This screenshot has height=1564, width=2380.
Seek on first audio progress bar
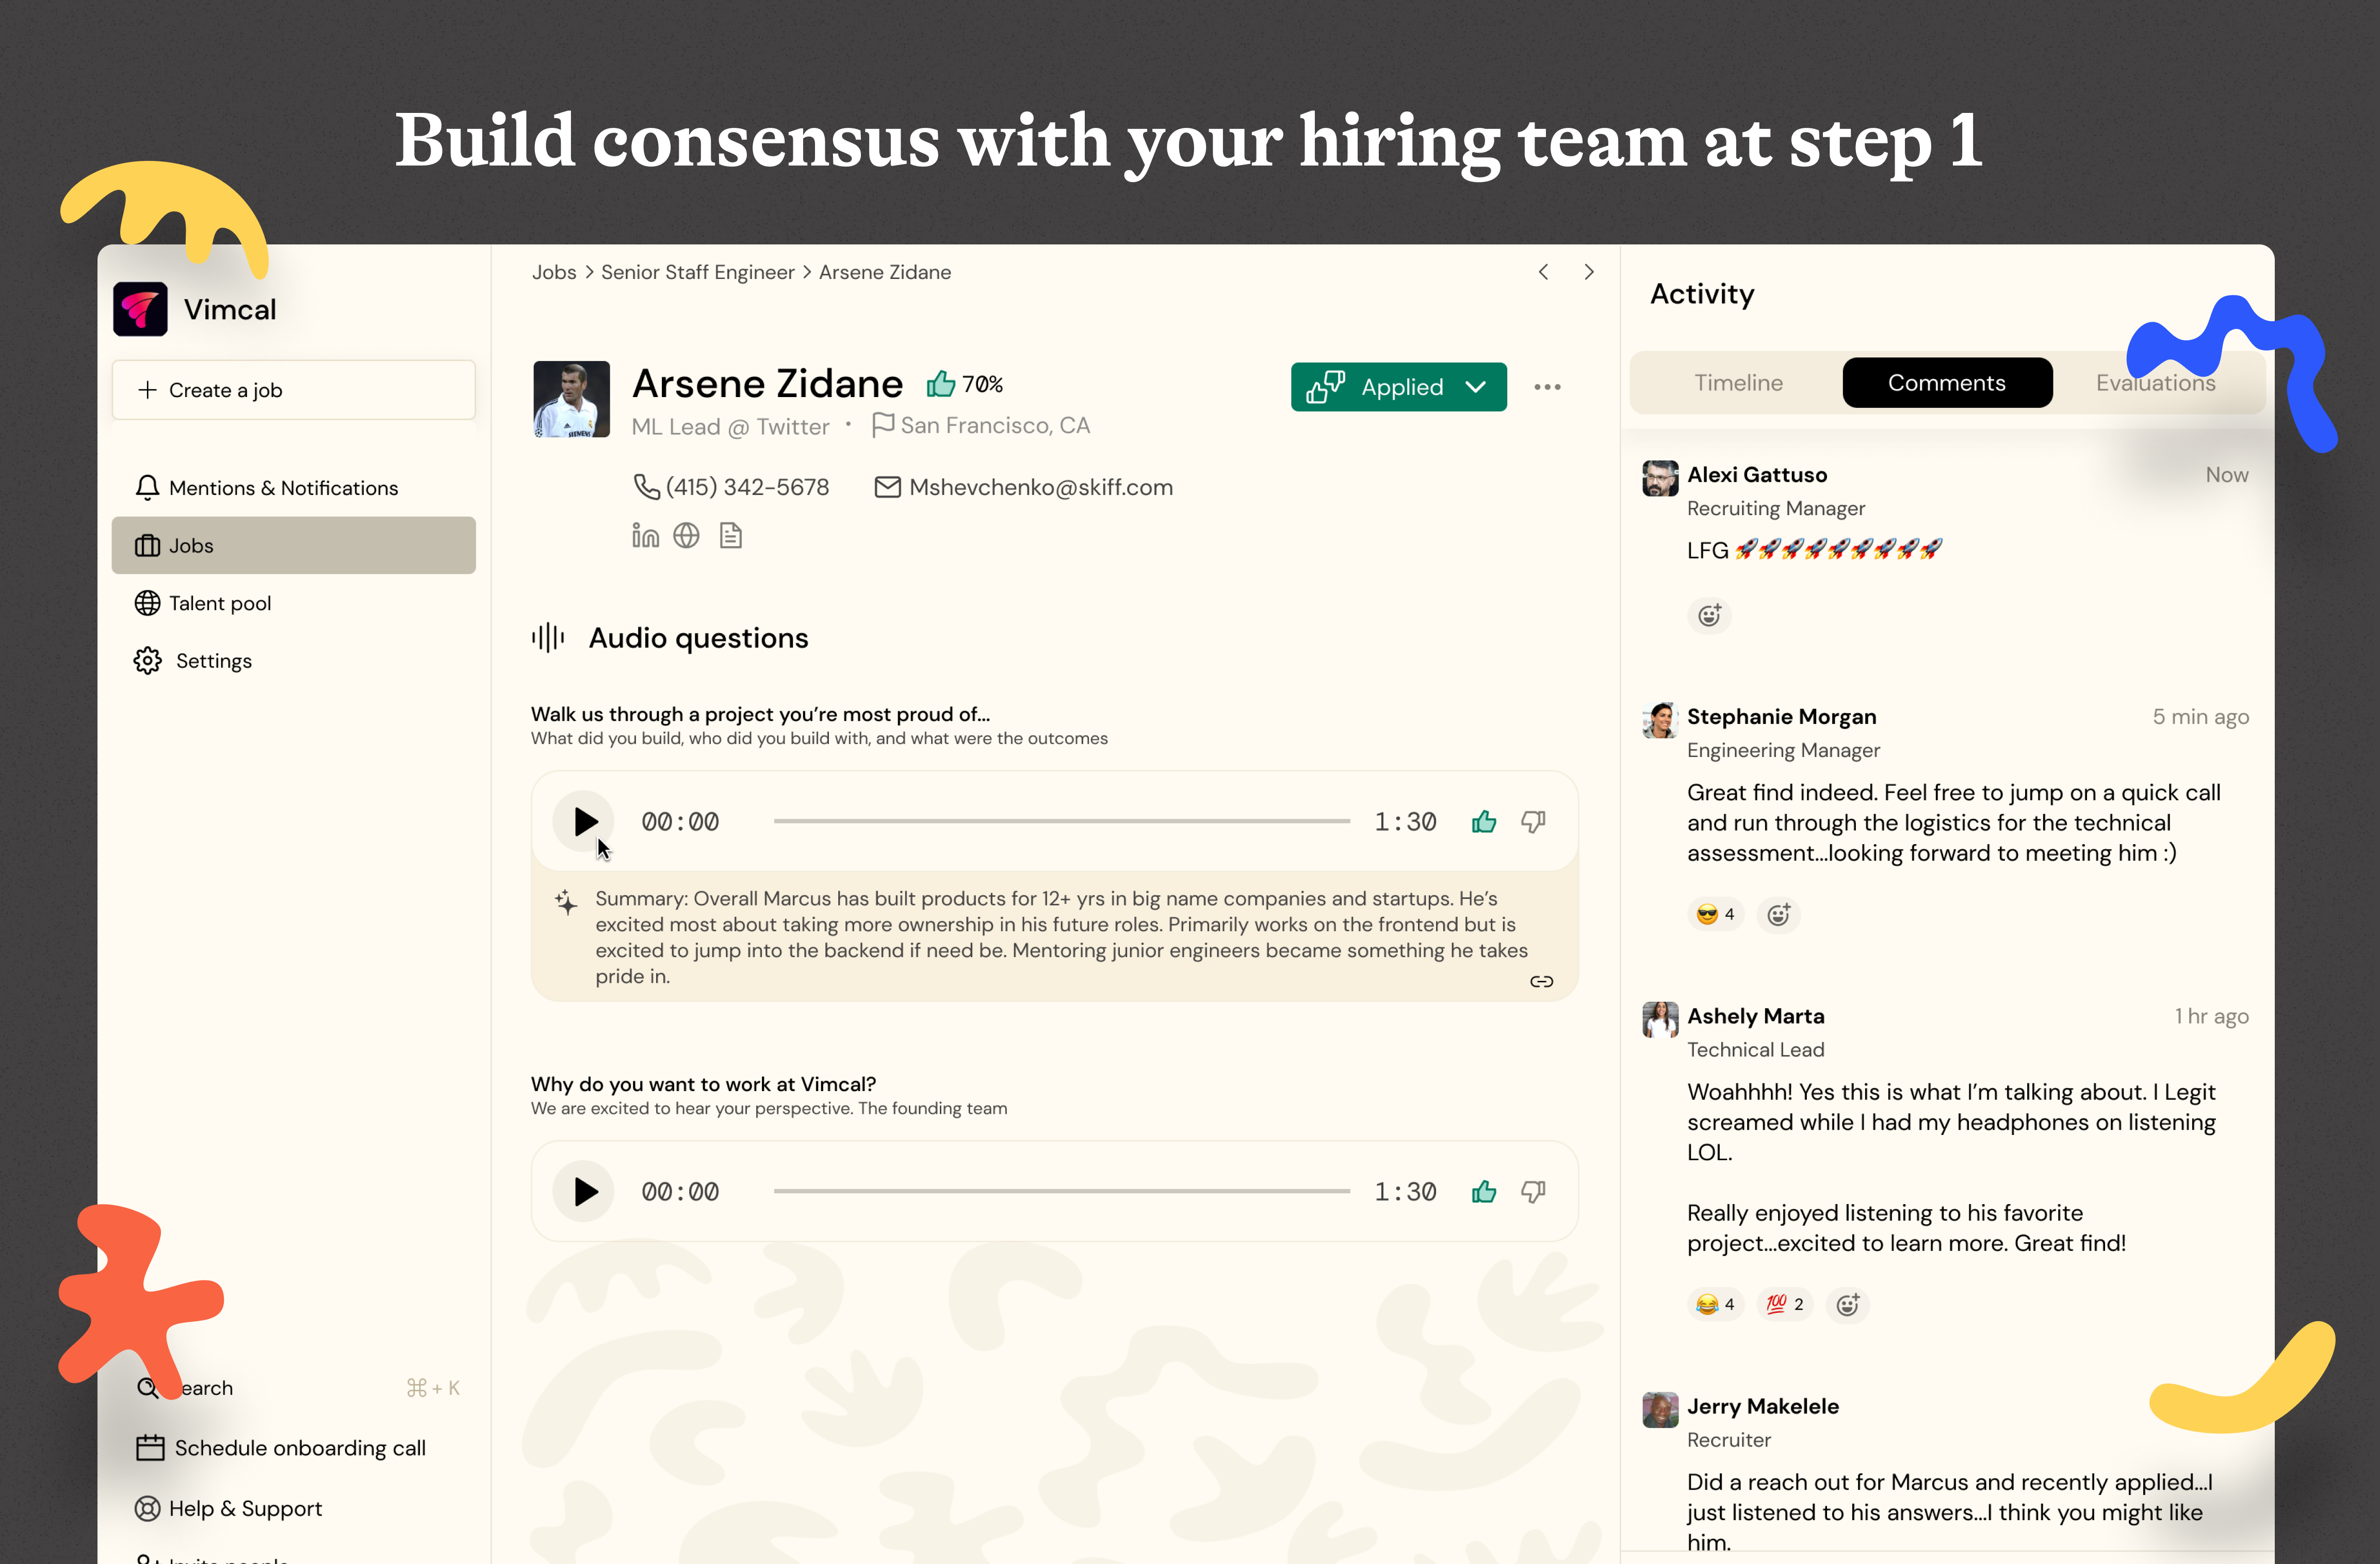tap(1061, 821)
